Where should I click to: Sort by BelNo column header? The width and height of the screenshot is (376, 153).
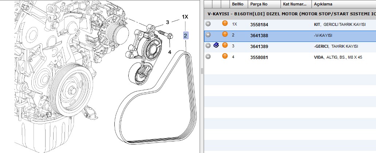pos(239,4)
